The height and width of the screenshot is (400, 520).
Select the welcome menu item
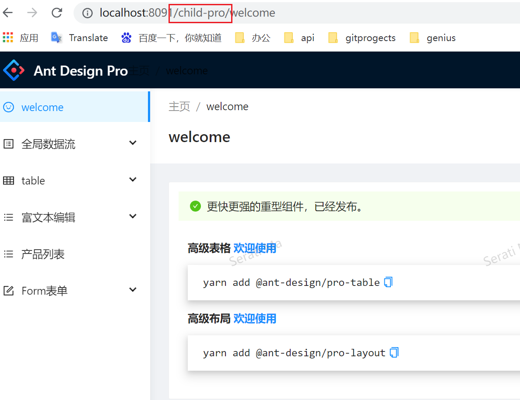point(75,107)
